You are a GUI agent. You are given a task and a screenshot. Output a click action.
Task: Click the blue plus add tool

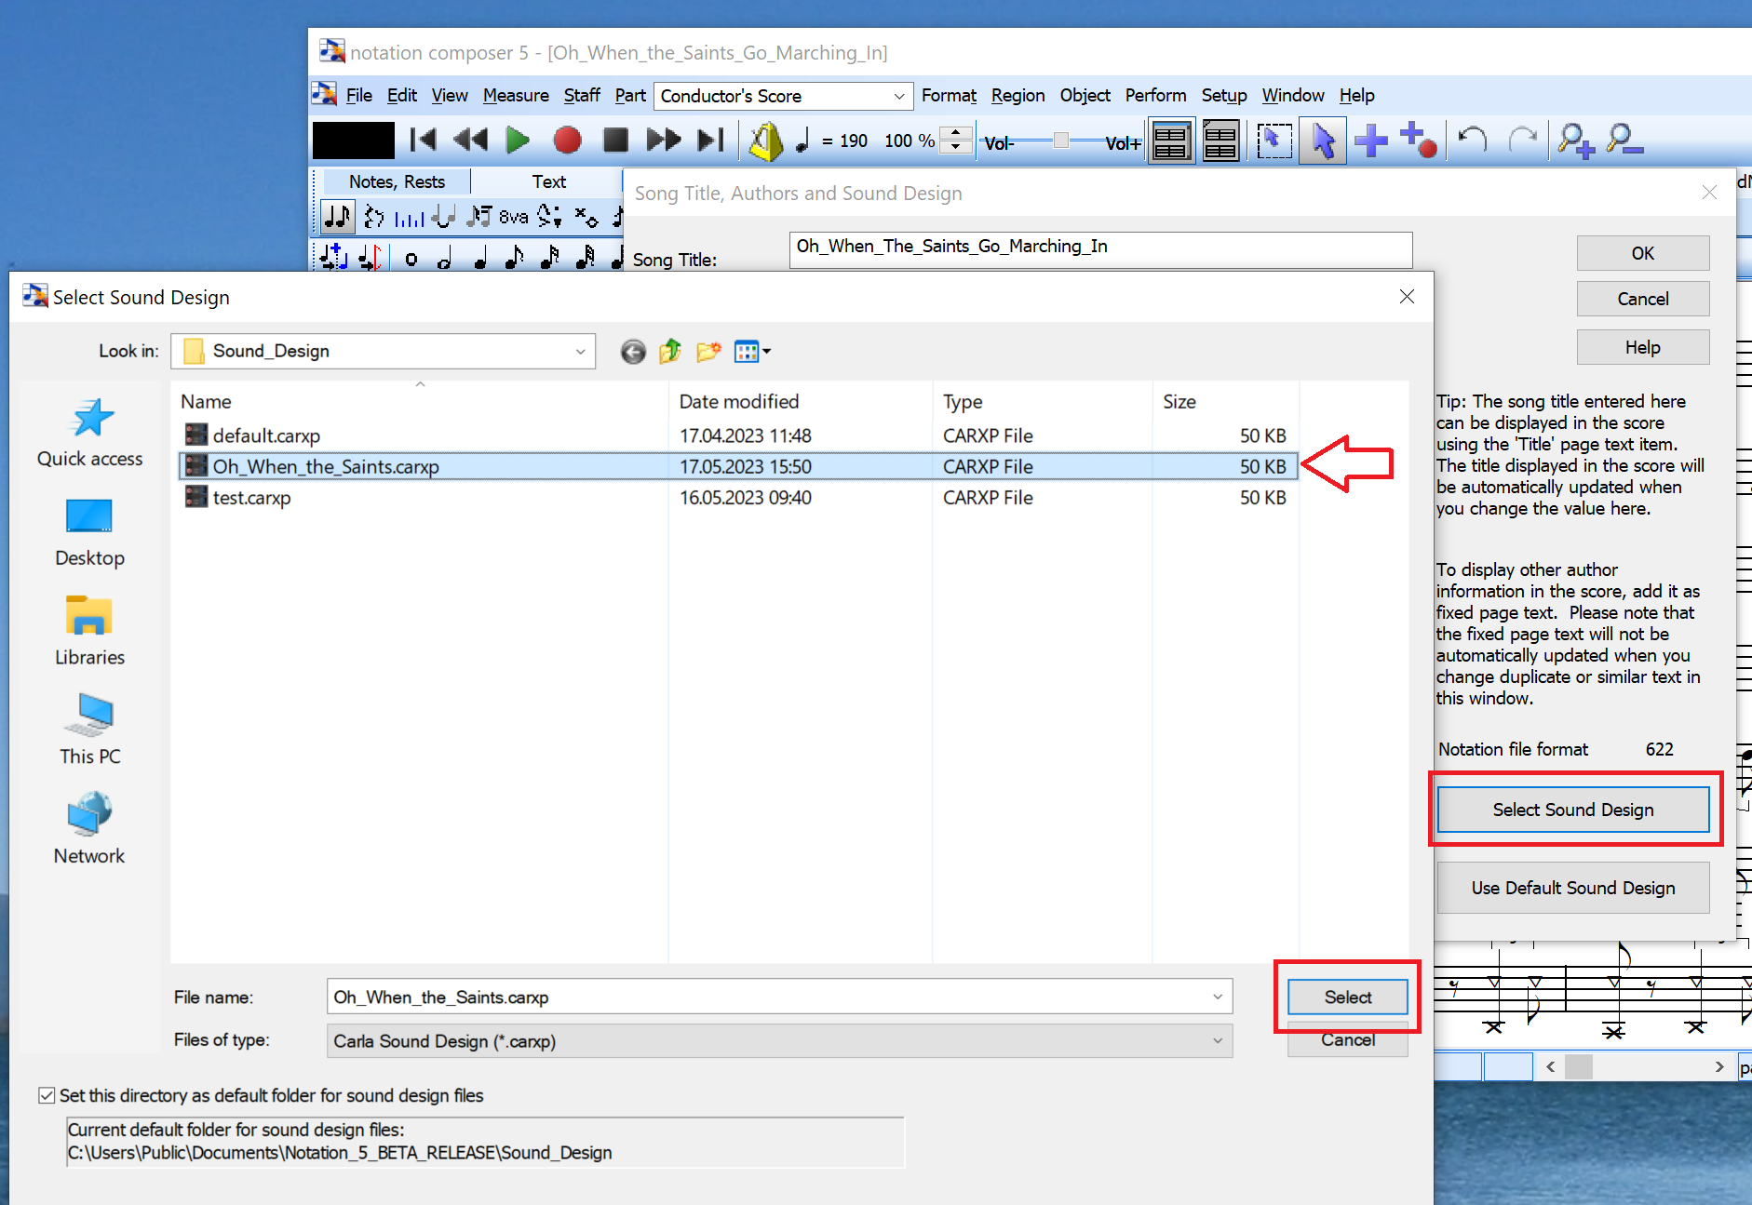[x=1370, y=141]
